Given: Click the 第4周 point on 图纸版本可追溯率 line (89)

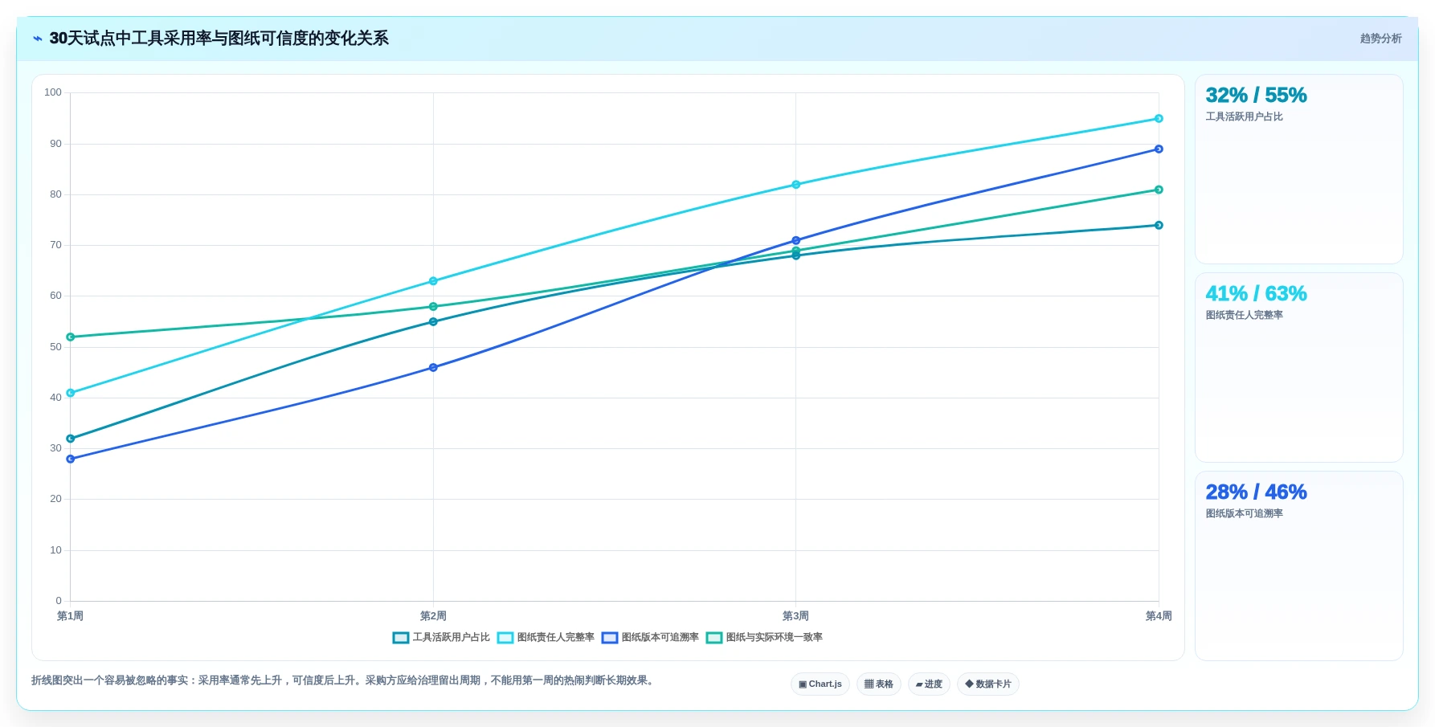Looking at the screenshot, I should (x=1159, y=149).
